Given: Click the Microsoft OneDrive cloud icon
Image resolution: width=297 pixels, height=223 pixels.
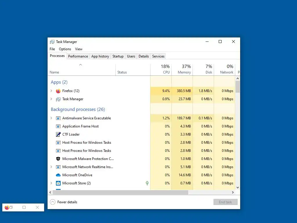Looking at the screenshot, I should point(58,175).
